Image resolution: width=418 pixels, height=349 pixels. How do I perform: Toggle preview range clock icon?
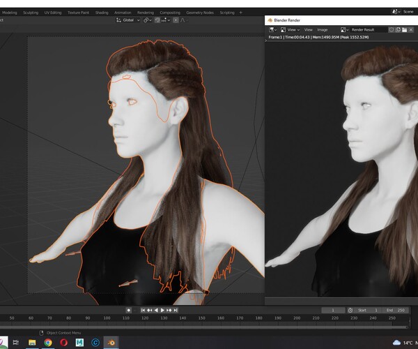tap(350, 310)
